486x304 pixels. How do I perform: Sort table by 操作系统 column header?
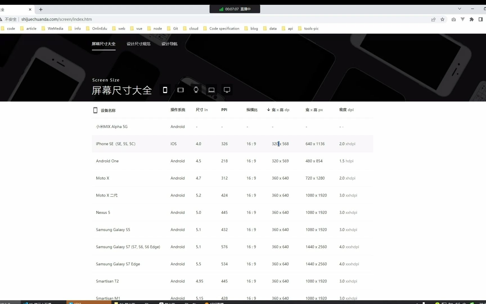[x=178, y=110]
